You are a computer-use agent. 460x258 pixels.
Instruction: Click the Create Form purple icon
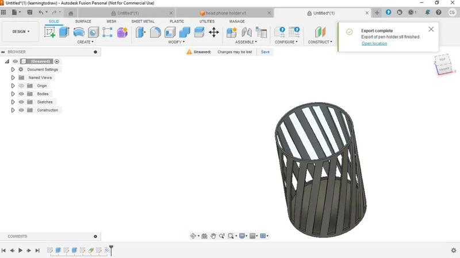pyautogui.click(x=122, y=32)
